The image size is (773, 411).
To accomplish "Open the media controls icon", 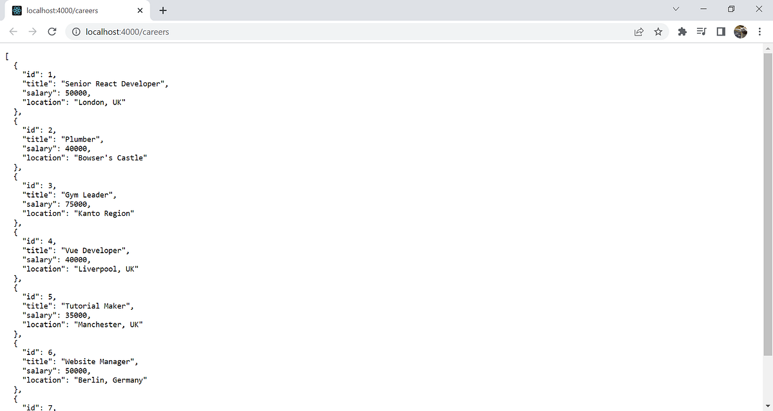I will click(x=701, y=32).
